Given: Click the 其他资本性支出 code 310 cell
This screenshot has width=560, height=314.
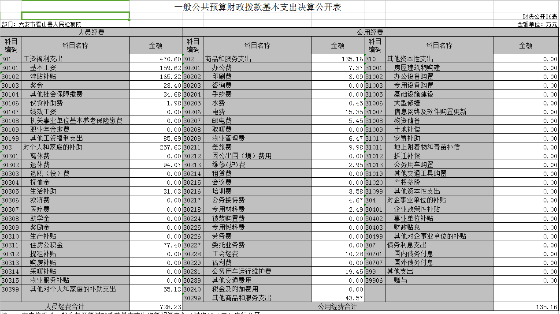Looking at the screenshot, I should [x=375, y=59].
